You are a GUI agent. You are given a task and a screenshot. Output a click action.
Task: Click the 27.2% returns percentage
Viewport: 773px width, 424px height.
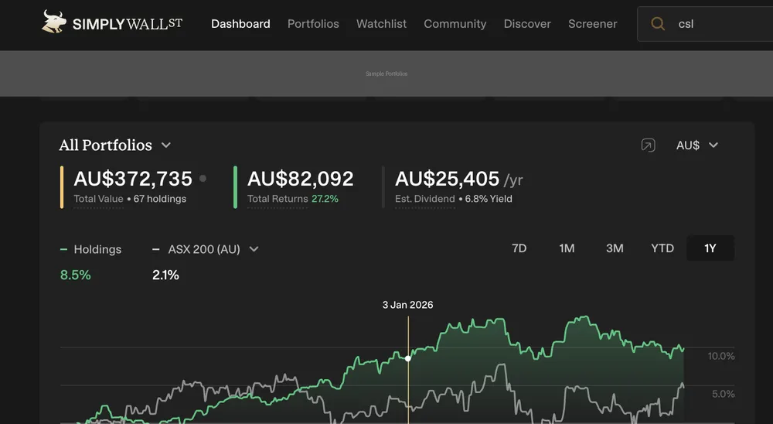325,199
